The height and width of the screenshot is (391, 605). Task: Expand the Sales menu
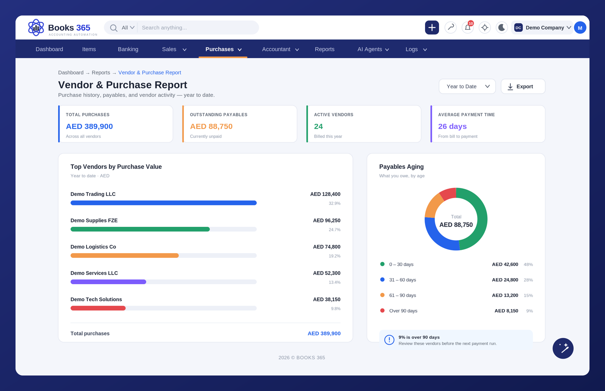pos(174,49)
